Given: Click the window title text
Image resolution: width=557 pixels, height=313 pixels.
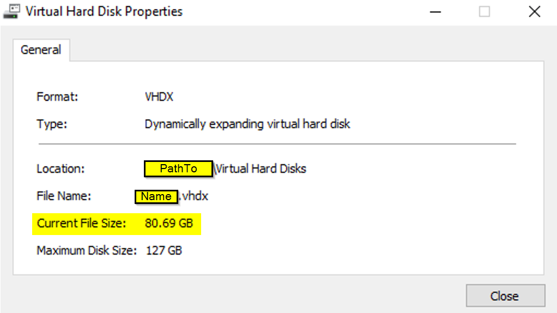Looking at the screenshot, I should [104, 11].
